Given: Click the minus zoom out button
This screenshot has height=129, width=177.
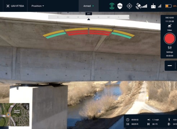Looking at the screenshot, I should [x=170, y=66].
